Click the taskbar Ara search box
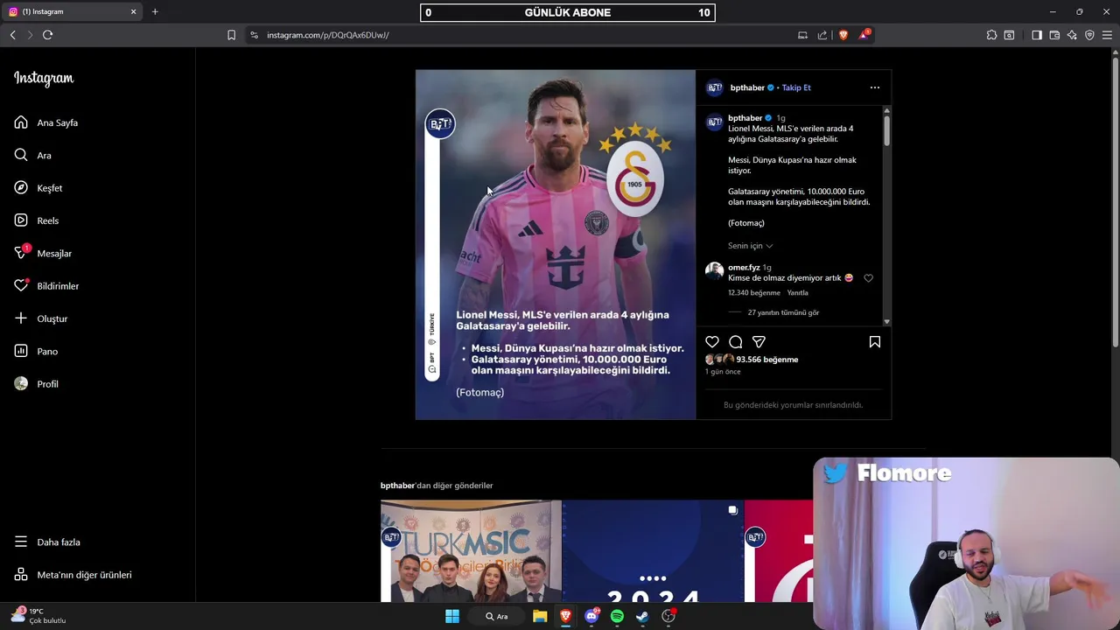1120x630 pixels. tap(497, 616)
